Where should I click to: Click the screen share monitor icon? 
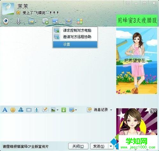tap(69, 21)
